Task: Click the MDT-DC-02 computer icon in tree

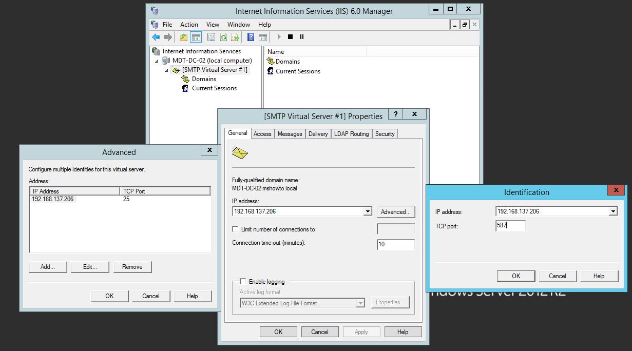Action: 166,61
